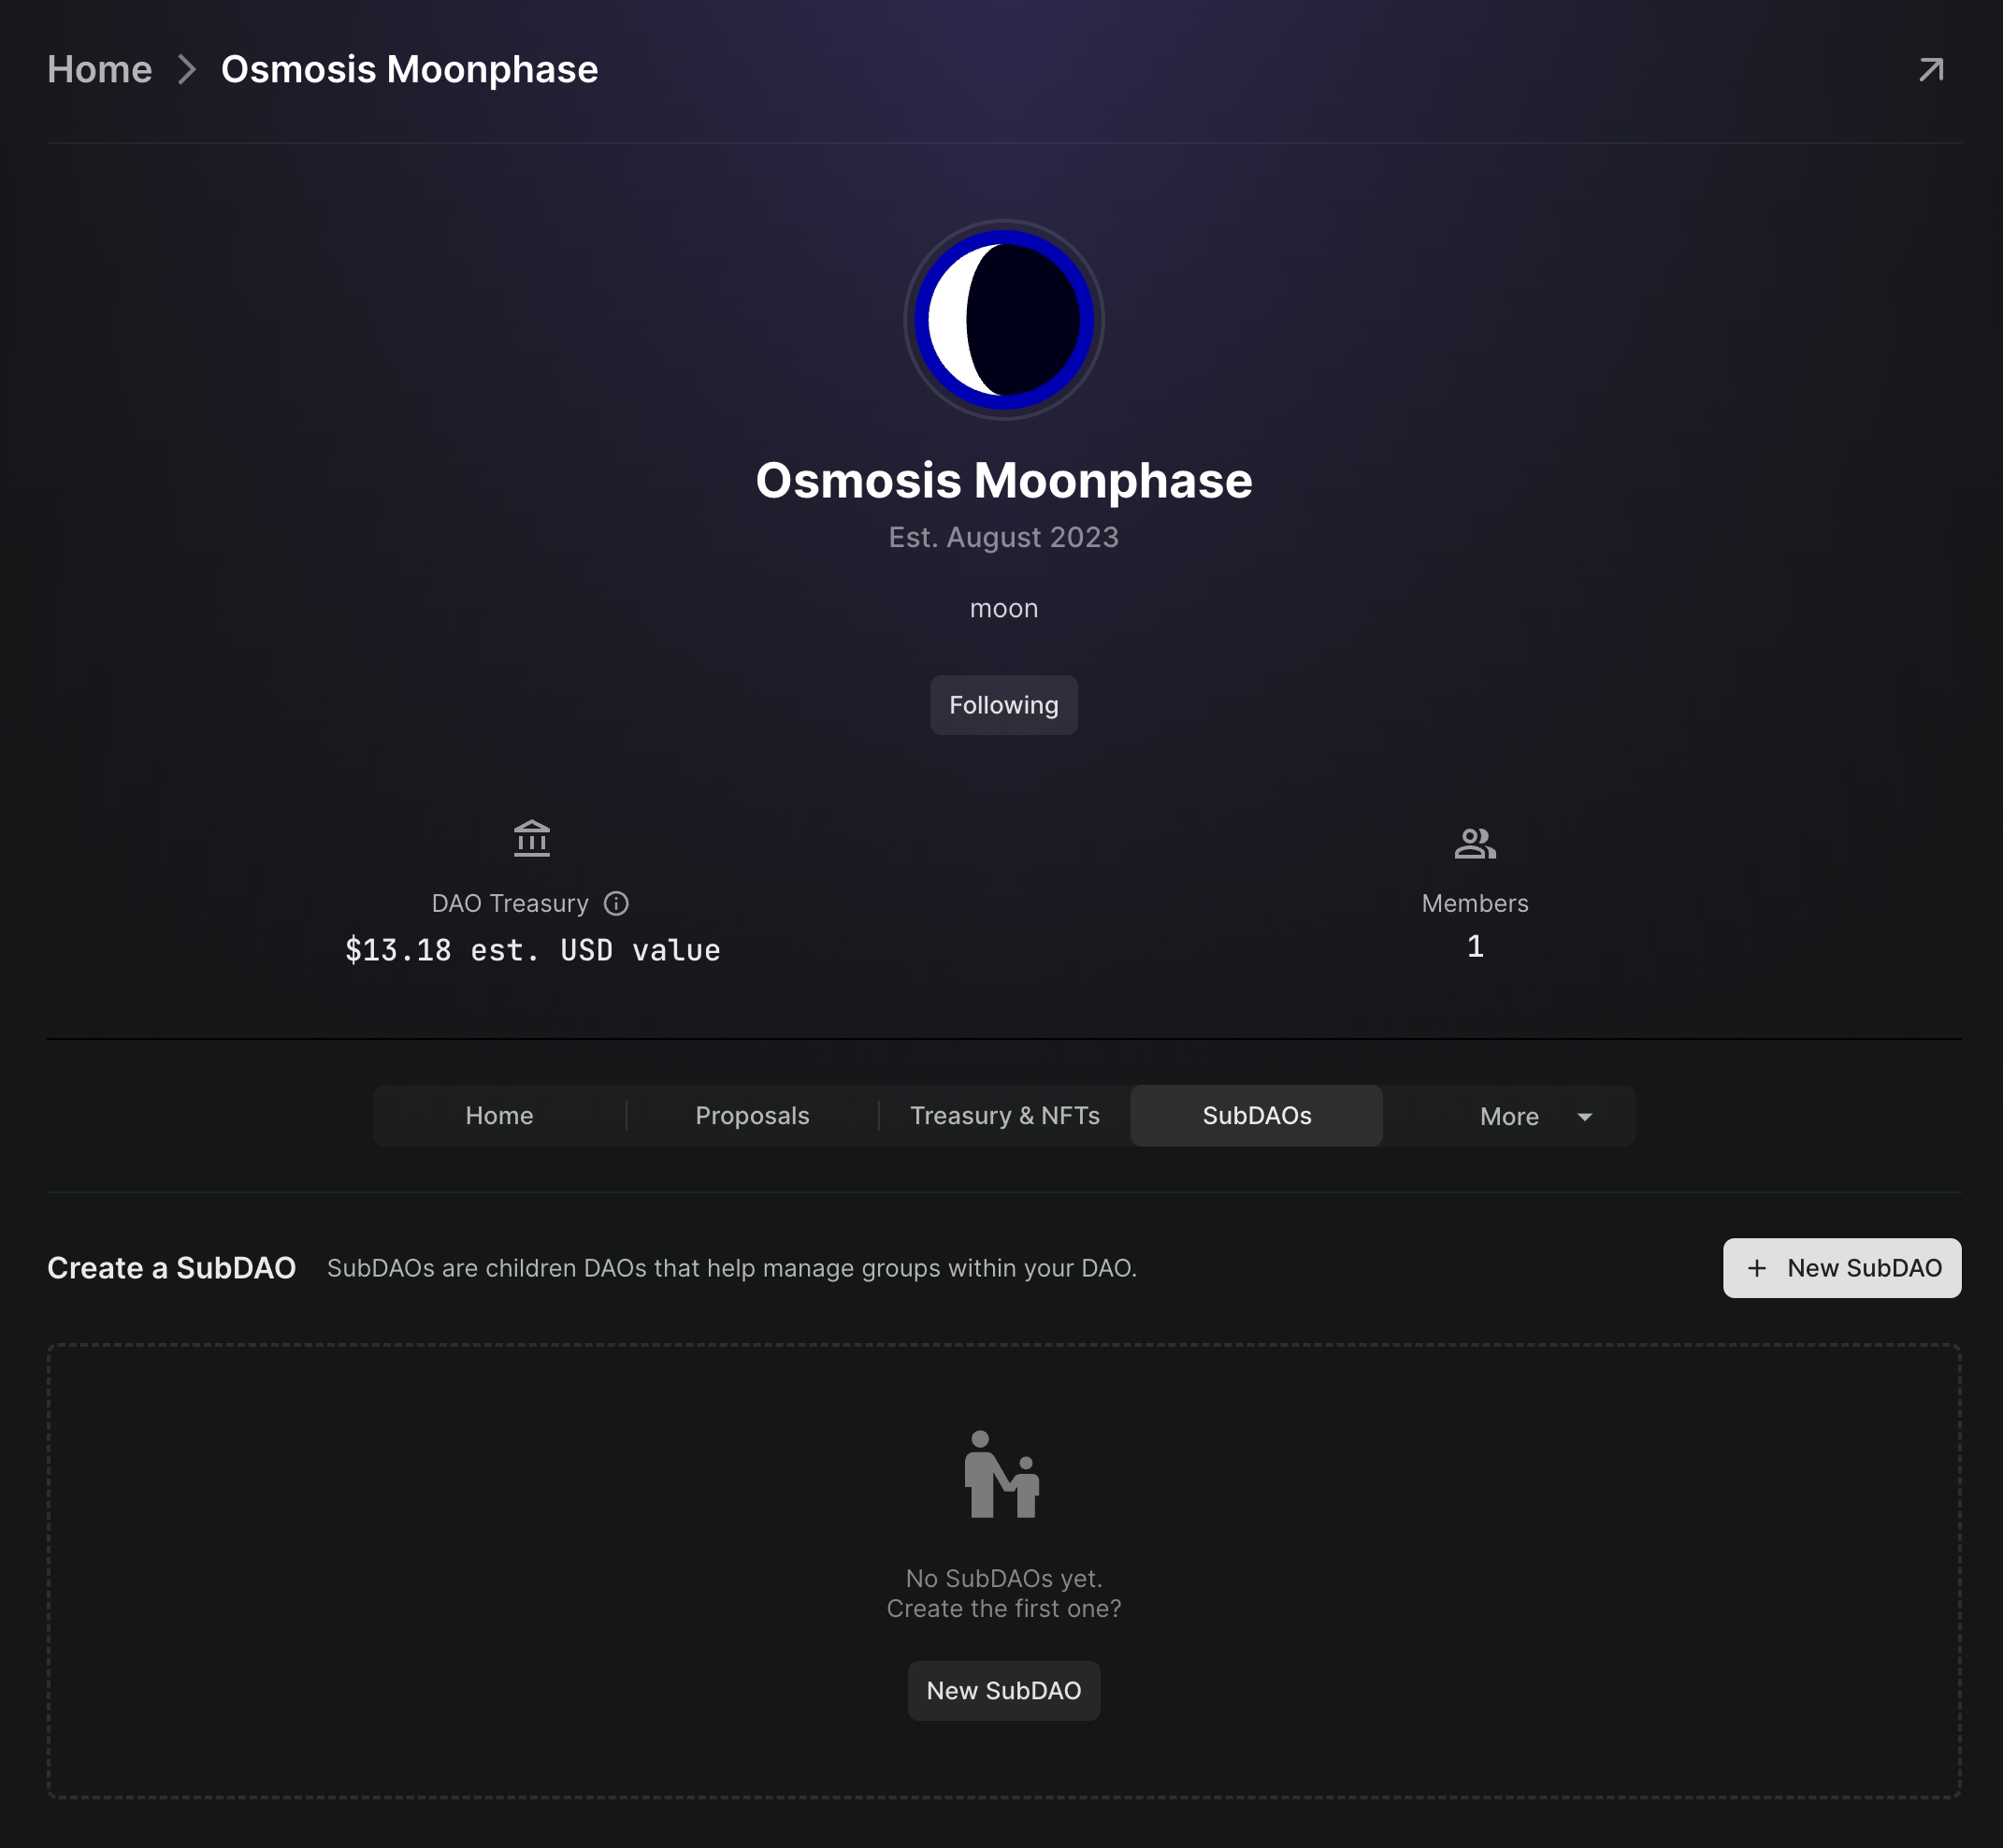Click the Osmosis Moonphase page title

(x=1004, y=480)
